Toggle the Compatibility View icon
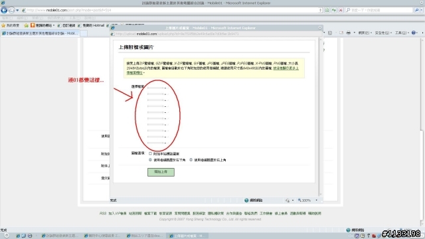This screenshot has width=425, height=239. [327, 11]
